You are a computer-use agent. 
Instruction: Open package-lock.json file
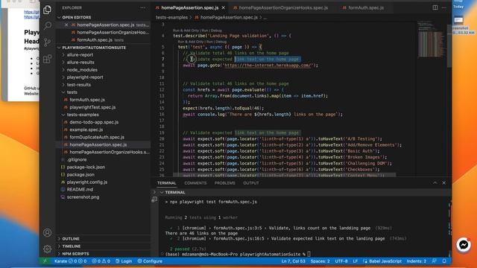(104, 167)
